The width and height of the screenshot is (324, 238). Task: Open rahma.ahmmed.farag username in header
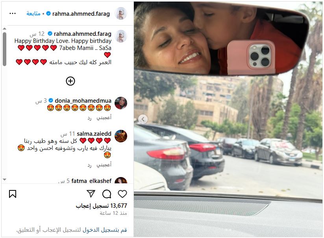(x=81, y=14)
